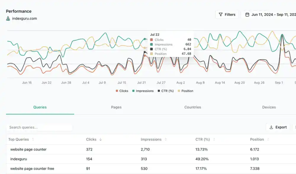Open the Filters dropdown
296x174 pixels.
(227, 14)
